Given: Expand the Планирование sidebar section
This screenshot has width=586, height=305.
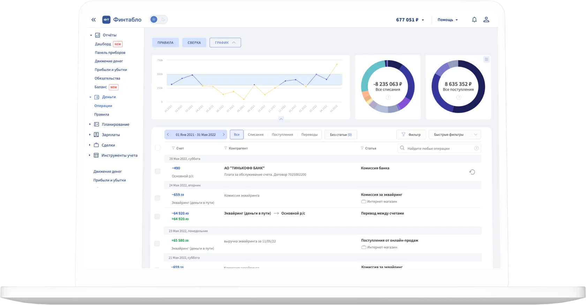Looking at the screenshot, I should point(90,125).
